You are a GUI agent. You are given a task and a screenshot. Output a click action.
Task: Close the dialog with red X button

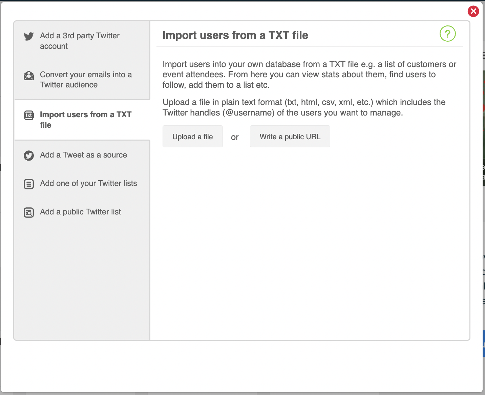[473, 12]
